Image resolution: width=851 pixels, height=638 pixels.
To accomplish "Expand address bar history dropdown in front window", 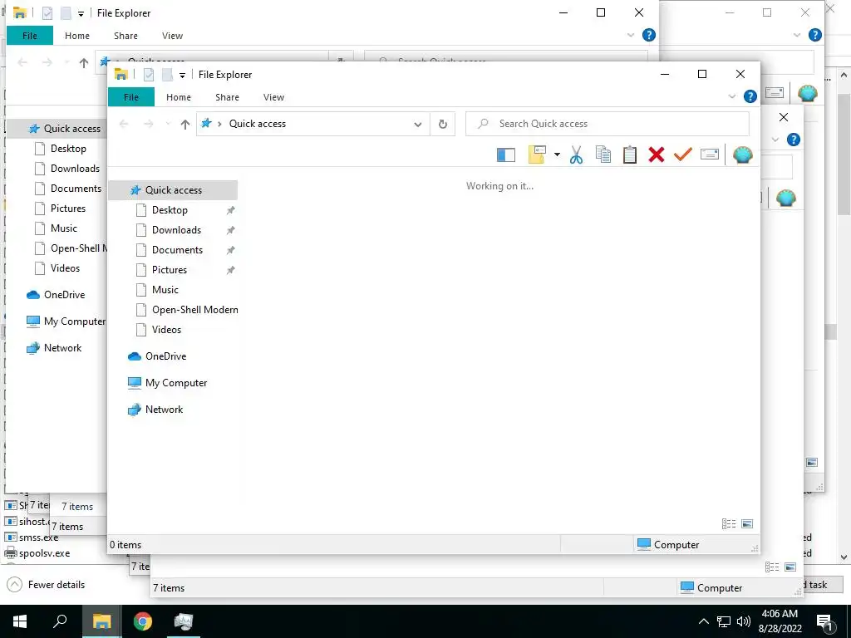I will (x=418, y=125).
